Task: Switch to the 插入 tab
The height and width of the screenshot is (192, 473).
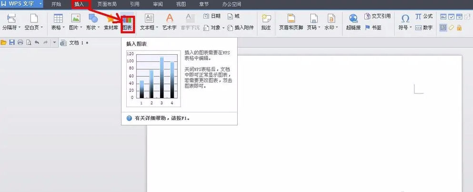Action: [x=80, y=4]
